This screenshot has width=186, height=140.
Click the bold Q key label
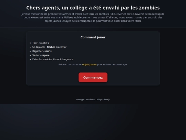click(x=49, y=43)
